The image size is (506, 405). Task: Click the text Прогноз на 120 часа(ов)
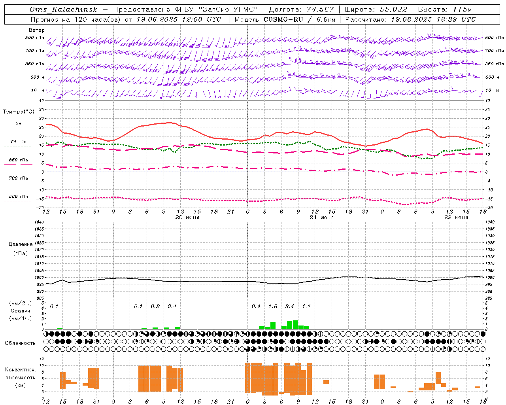(x=76, y=19)
